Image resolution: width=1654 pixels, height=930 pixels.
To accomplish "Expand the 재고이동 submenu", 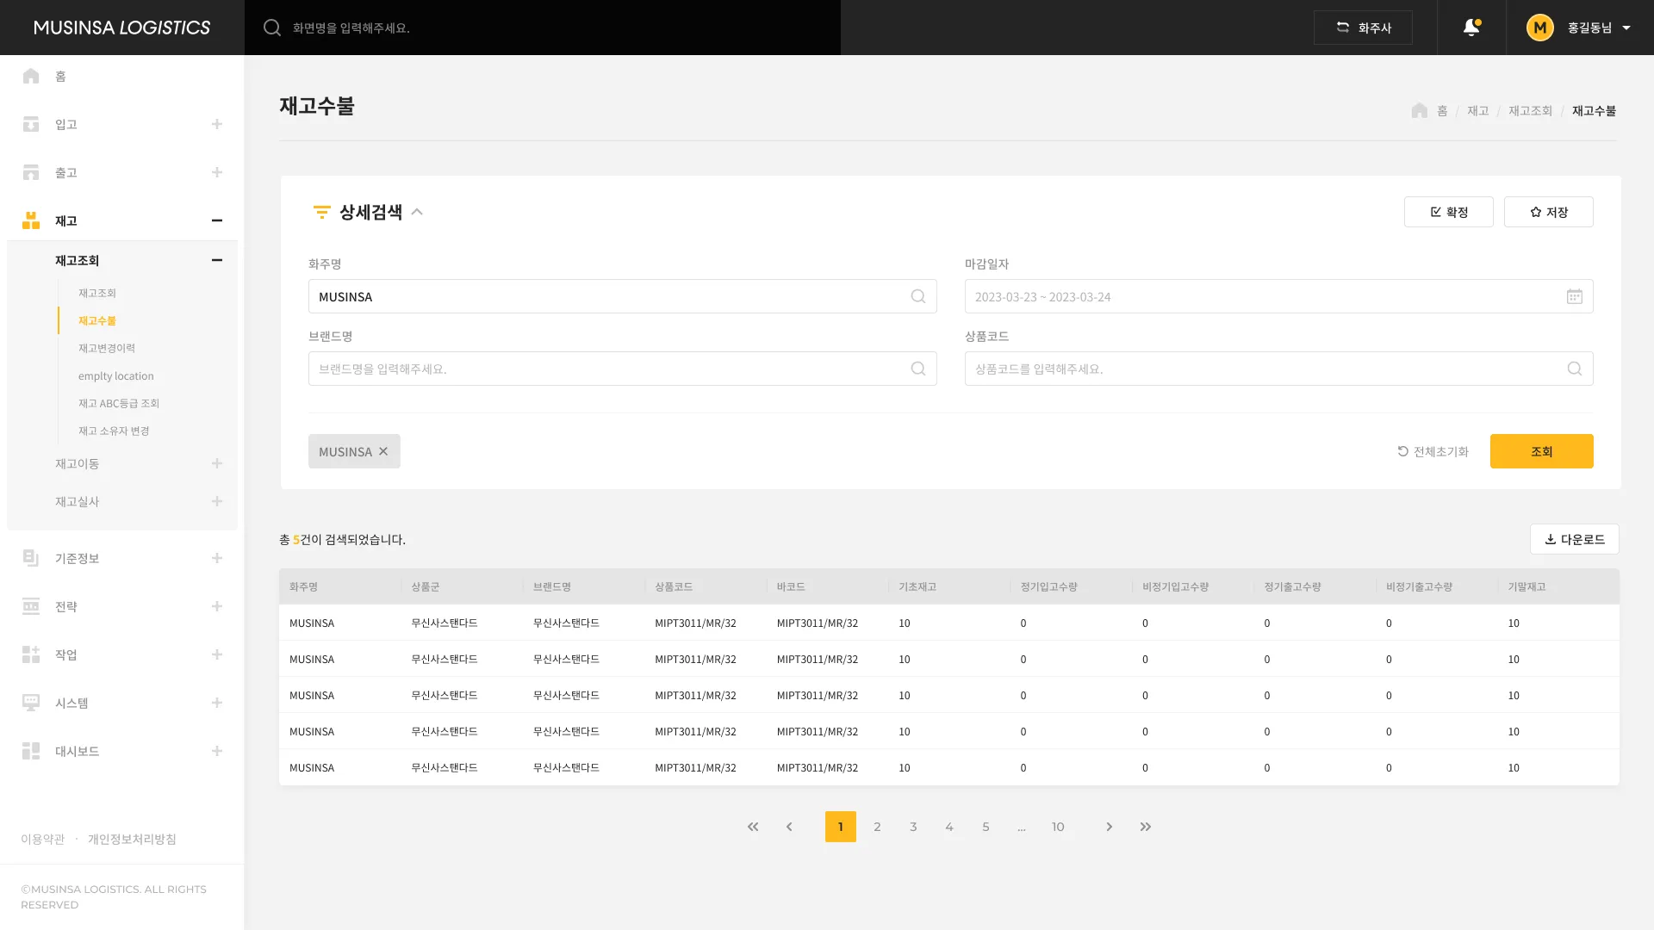I will point(217,463).
